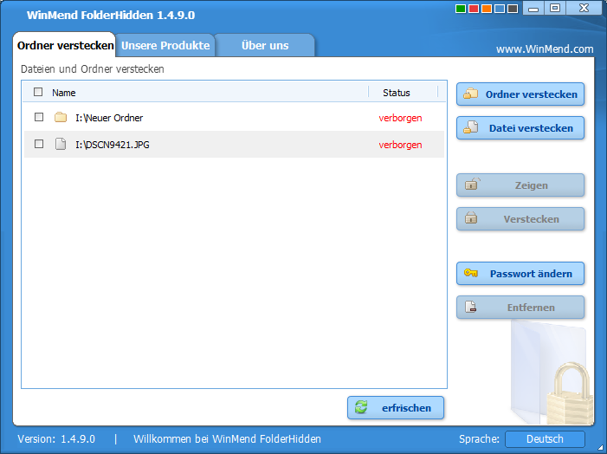Select the blue theme color swatch
607x454 pixels.
[500, 9]
